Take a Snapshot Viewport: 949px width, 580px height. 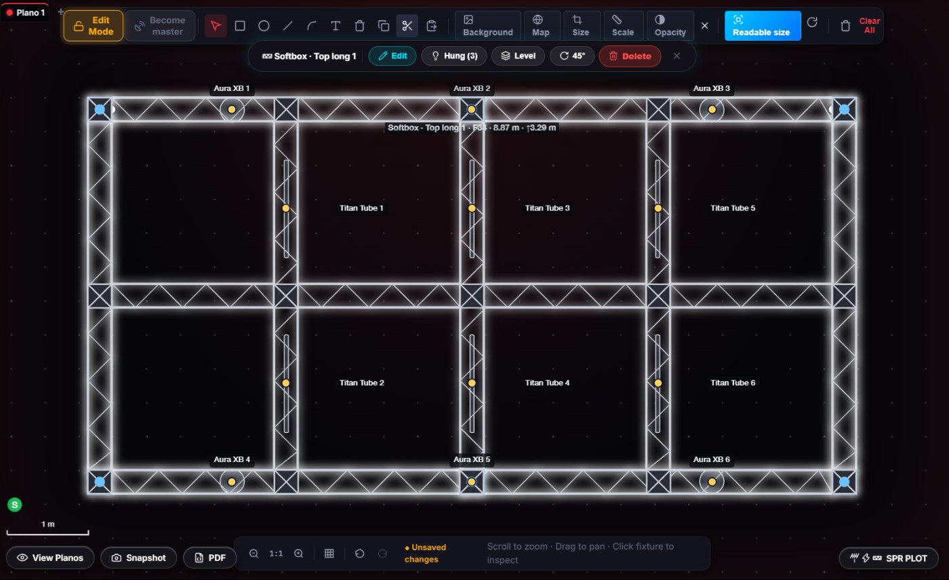pos(139,558)
